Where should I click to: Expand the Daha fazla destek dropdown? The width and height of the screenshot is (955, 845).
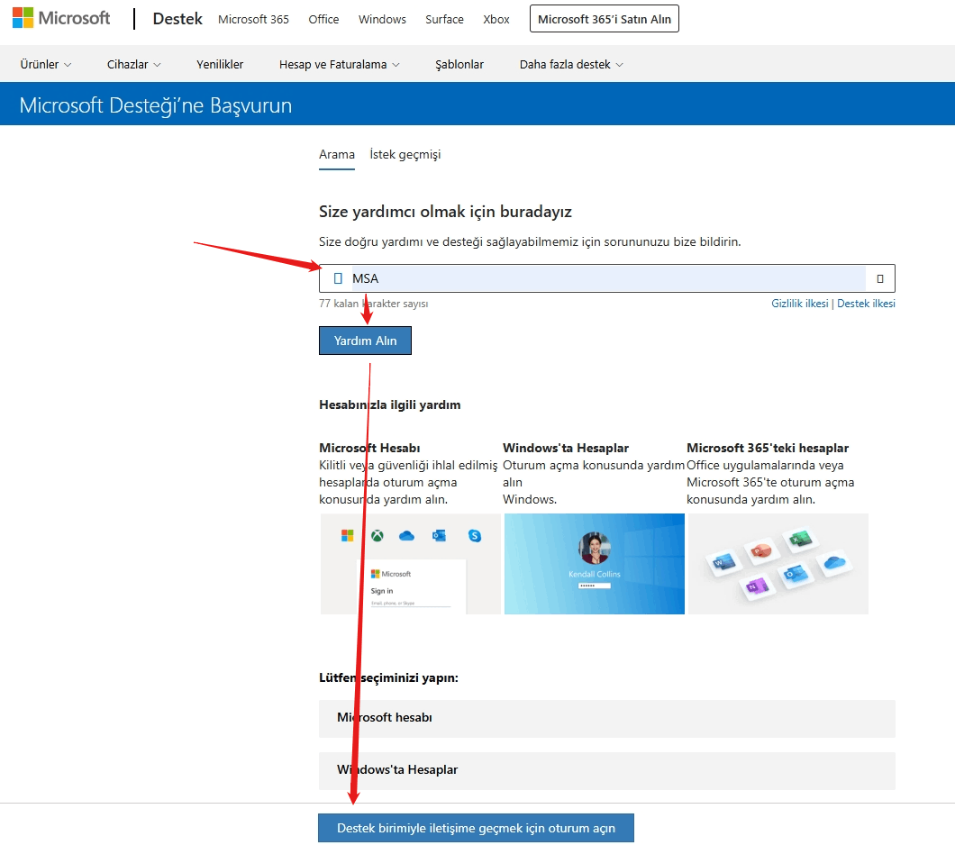pyautogui.click(x=571, y=65)
